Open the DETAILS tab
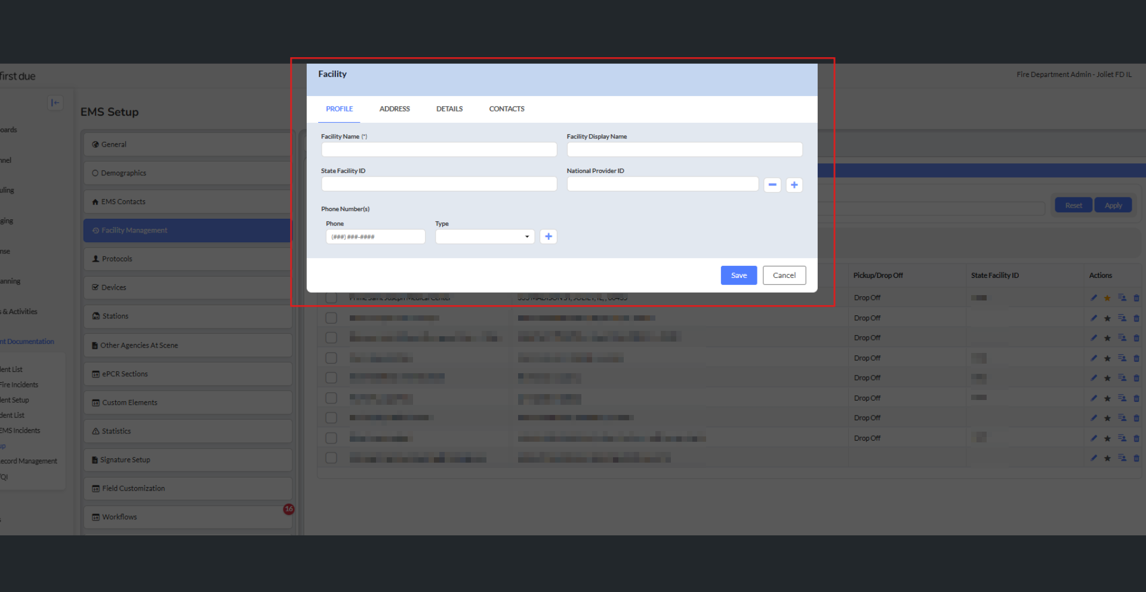Viewport: 1146px width, 592px height. (x=449, y=109)
